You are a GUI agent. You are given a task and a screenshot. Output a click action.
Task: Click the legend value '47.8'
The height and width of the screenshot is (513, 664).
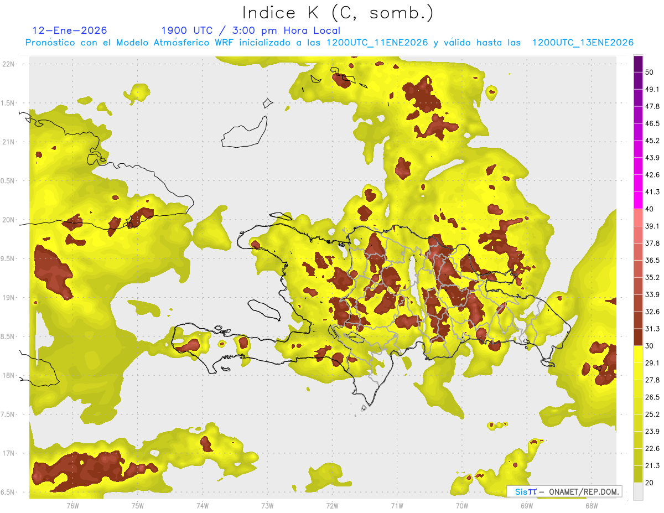(x=652, y=106)
